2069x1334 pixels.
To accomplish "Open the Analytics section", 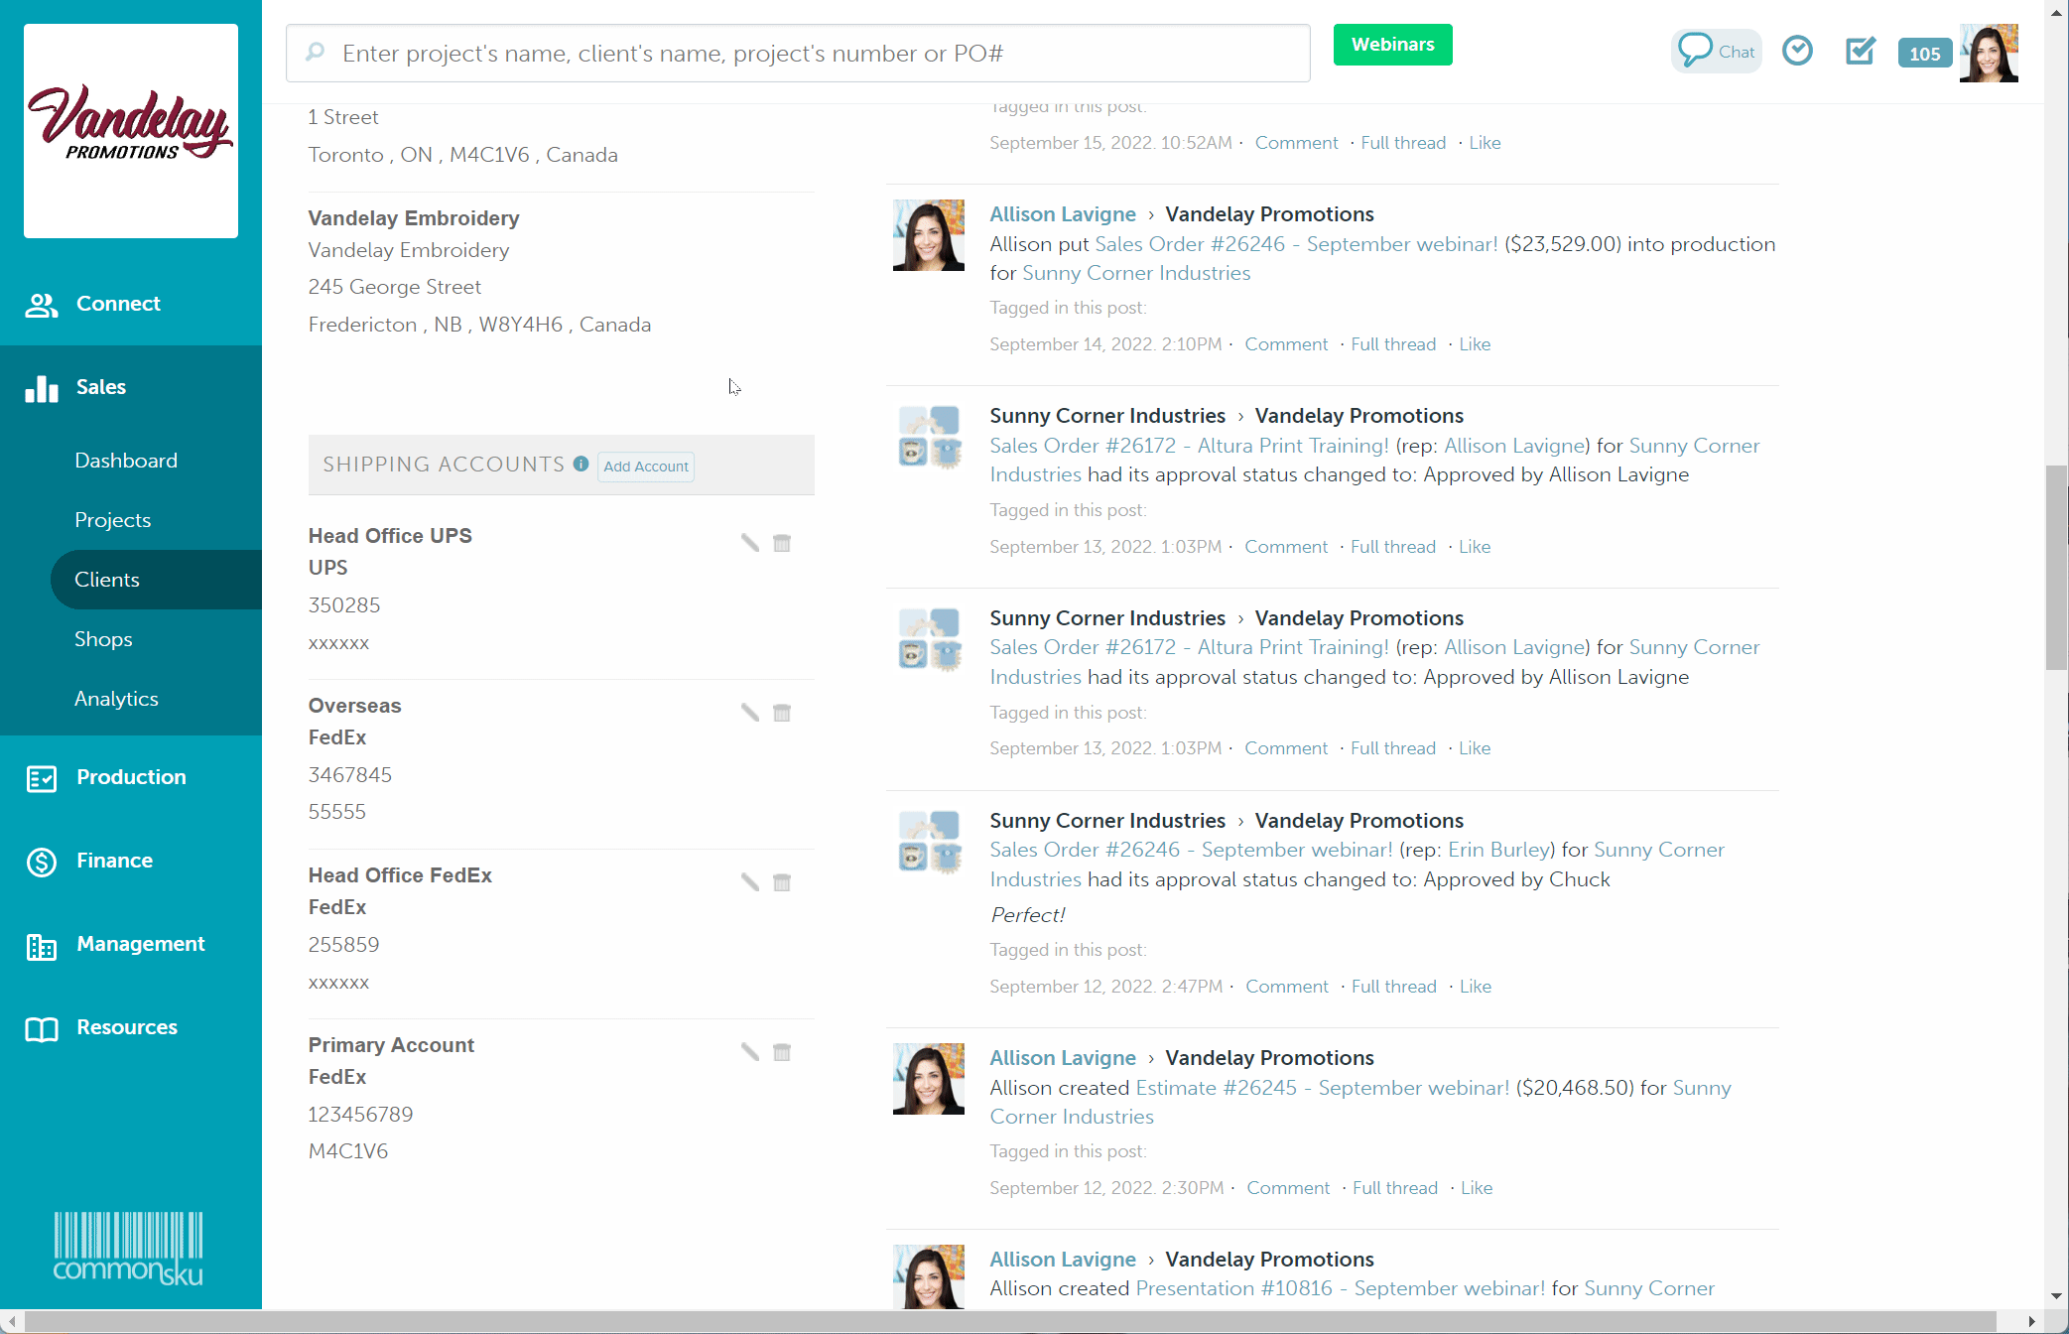I will [x=116, y=698].
